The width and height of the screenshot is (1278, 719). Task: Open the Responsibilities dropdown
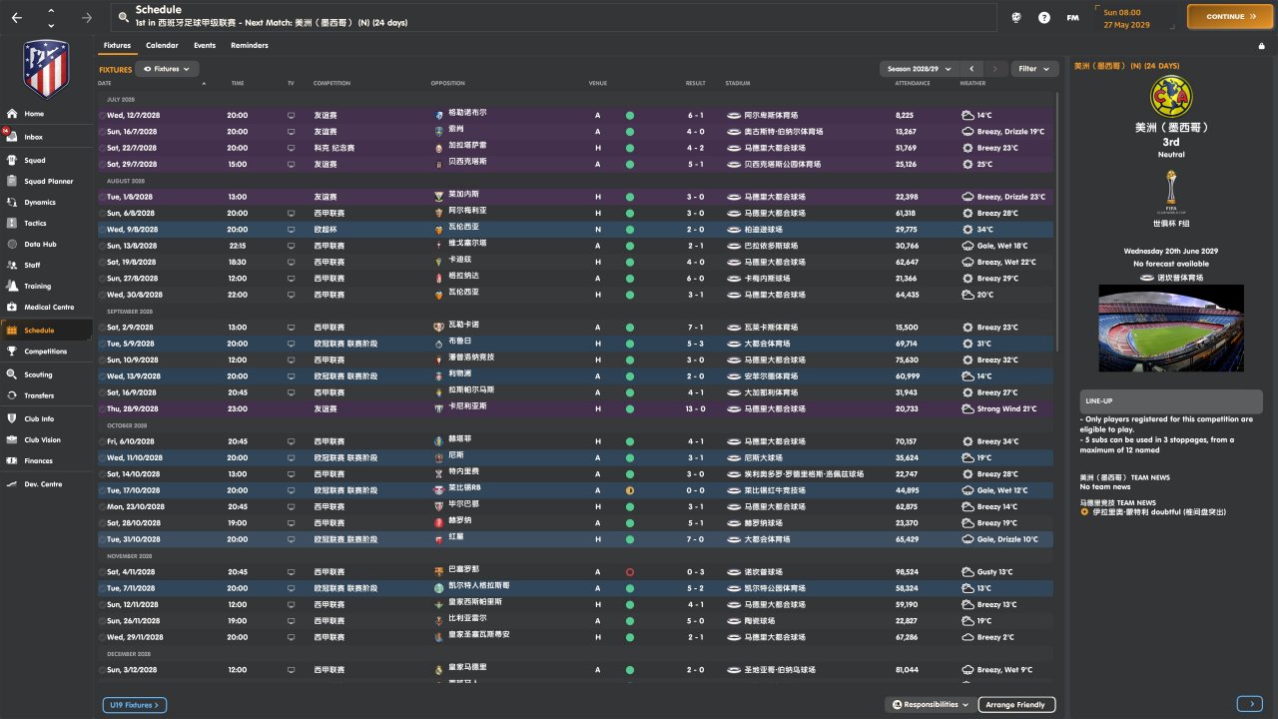[930, 705]
